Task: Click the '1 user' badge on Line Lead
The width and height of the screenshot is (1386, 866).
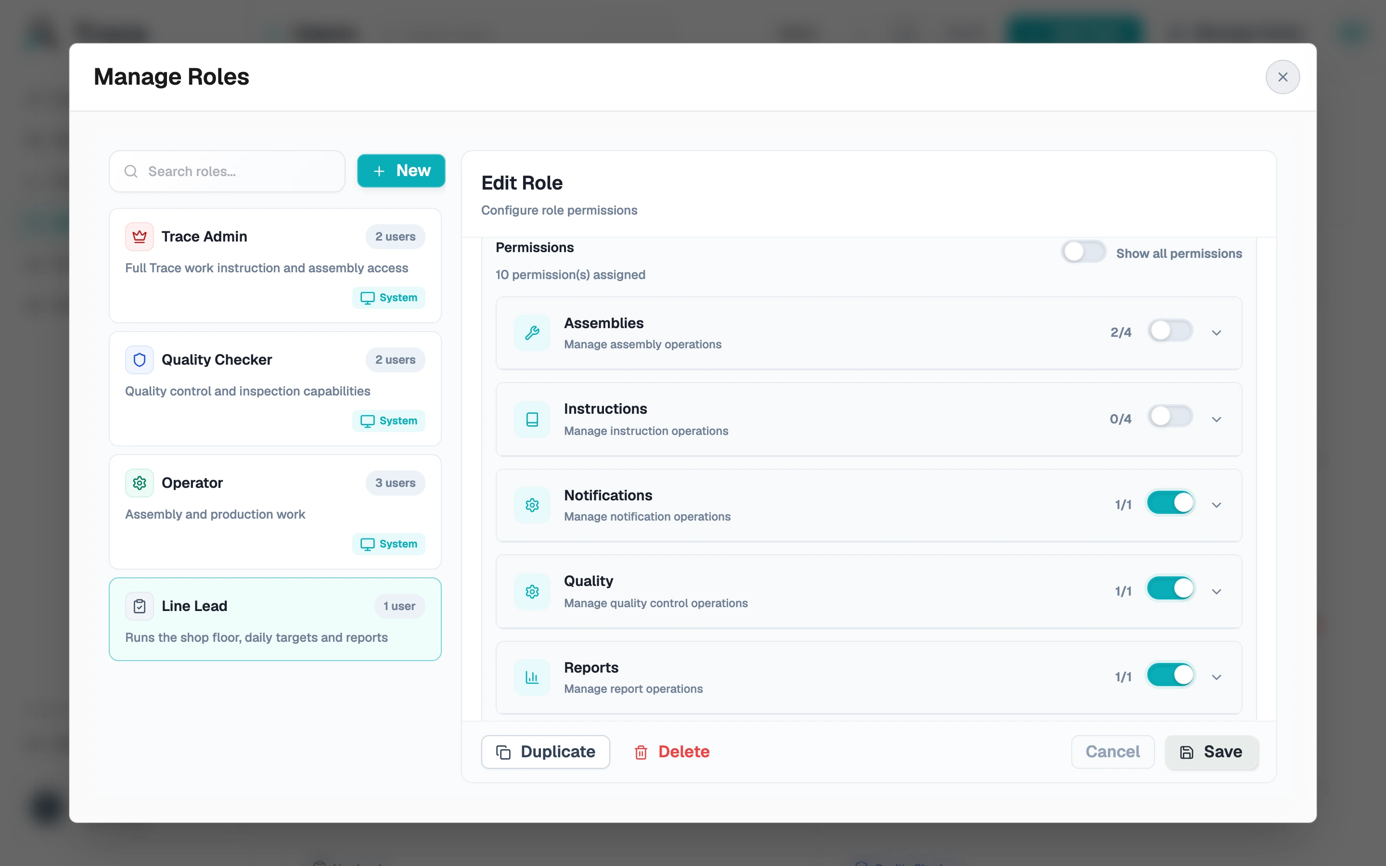Action: coord(399,606)
